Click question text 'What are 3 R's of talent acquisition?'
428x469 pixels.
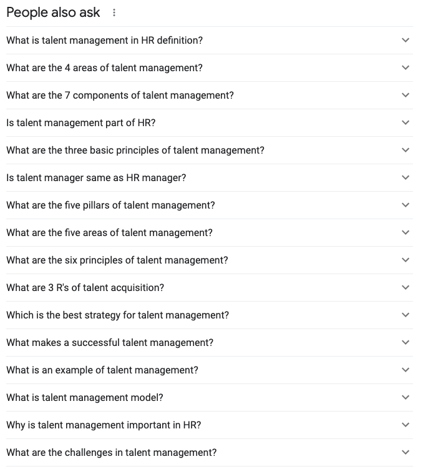pyautogui.click(x=85, y=288)
